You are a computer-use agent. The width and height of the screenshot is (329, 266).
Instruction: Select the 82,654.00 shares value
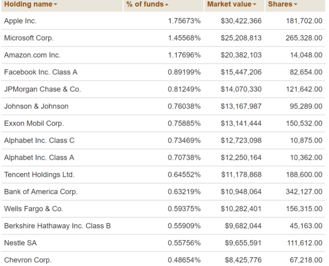(306, 72)
